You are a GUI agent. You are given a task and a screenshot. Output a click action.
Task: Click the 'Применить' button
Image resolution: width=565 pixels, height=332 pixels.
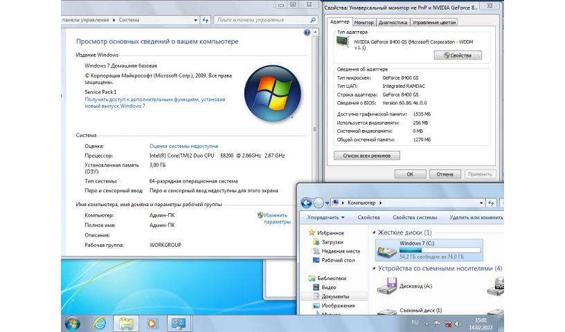coord(480,174)
